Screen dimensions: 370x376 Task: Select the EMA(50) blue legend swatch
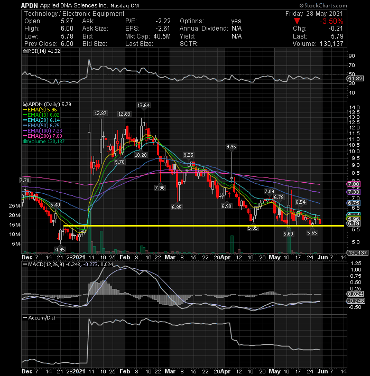point(25,125)
